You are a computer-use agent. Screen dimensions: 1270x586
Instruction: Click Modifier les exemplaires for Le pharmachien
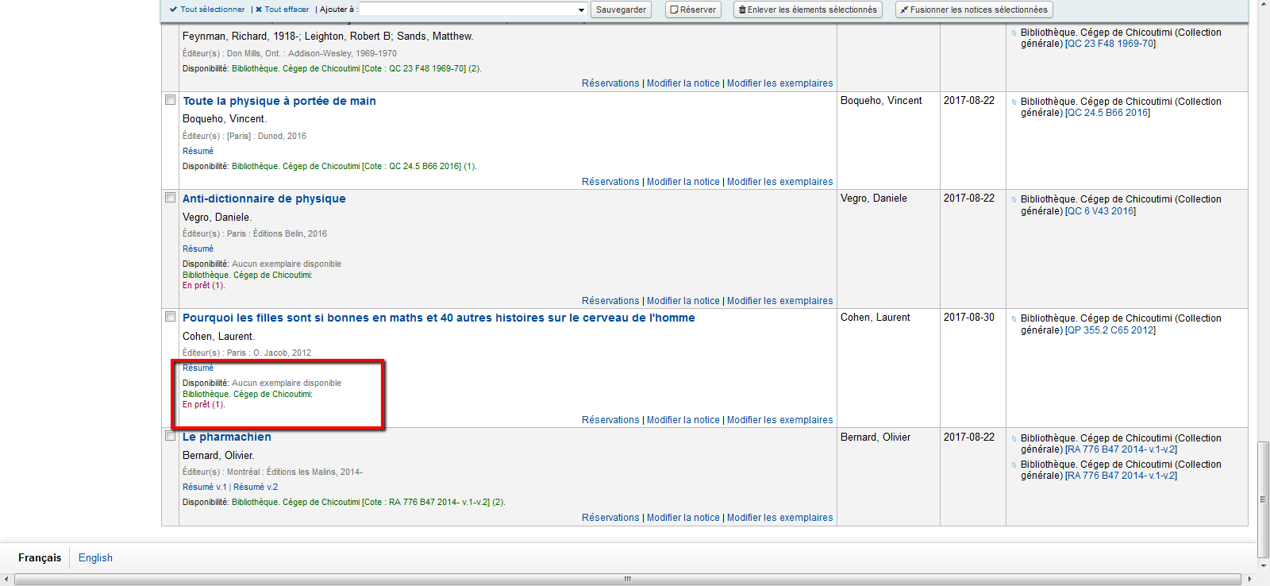(780, 518)
